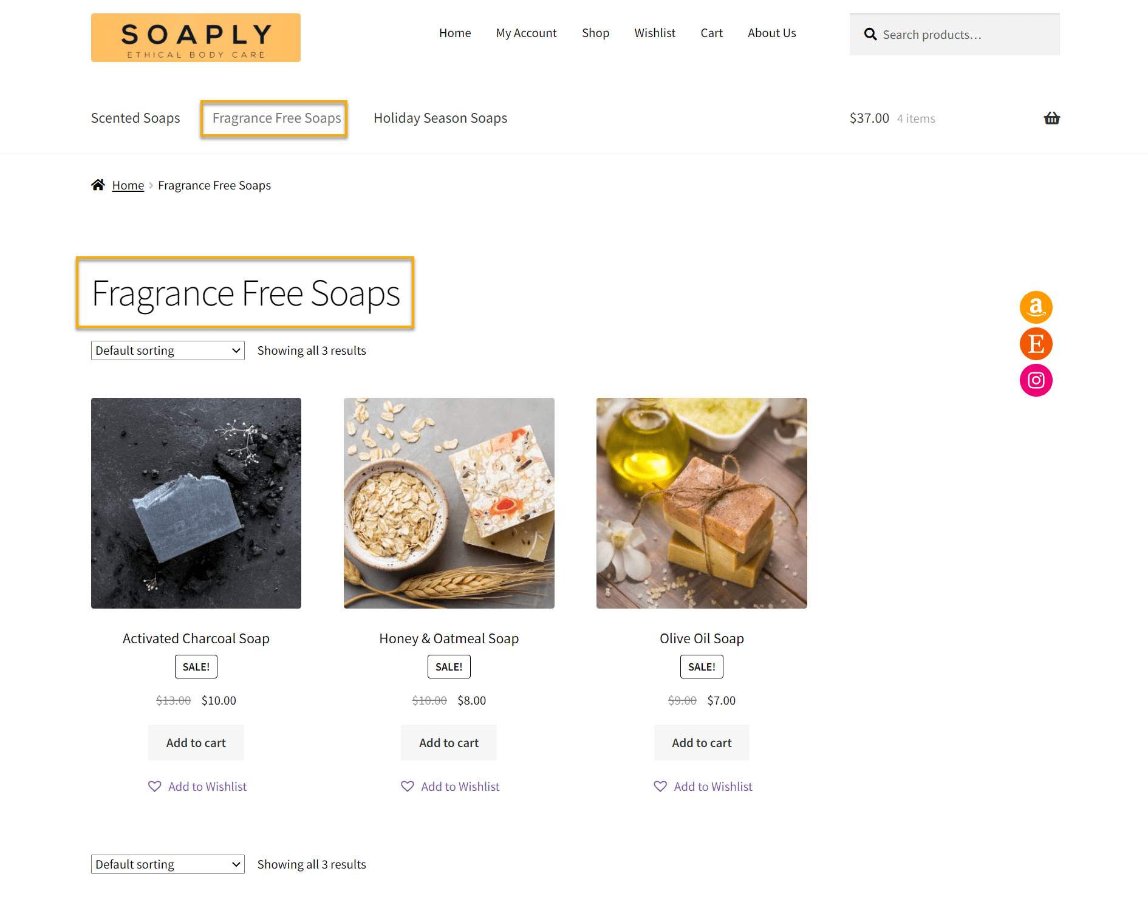Open the bottom Default sorting dropdown

(168, 864)
